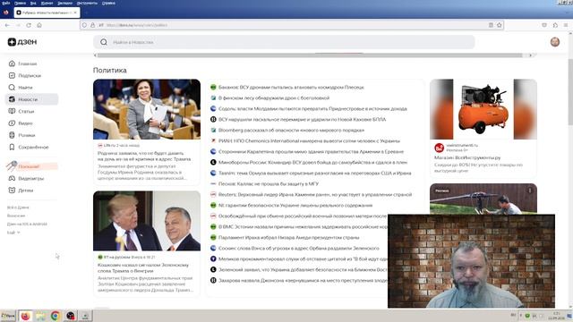Open Tasnim headline about переговоры США и Ирана

(314, 173)
